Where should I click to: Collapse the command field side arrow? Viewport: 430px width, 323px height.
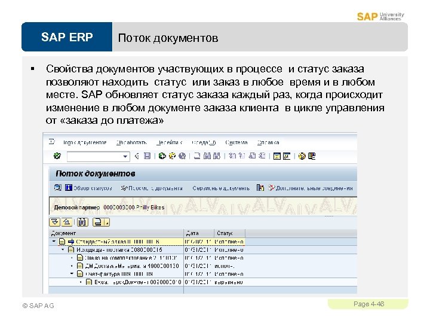pyautogui.click(x=137, y=156)
